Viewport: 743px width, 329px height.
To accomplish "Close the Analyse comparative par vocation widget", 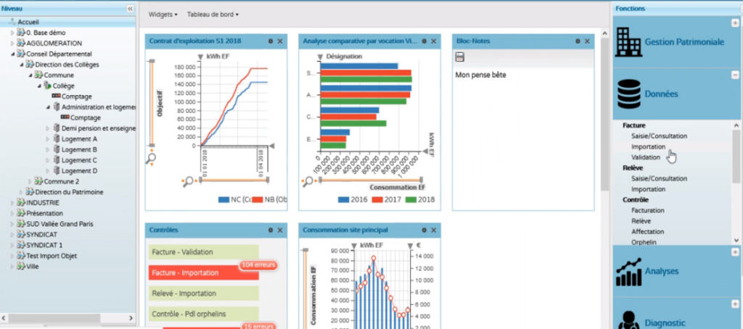I will point(434,41).
